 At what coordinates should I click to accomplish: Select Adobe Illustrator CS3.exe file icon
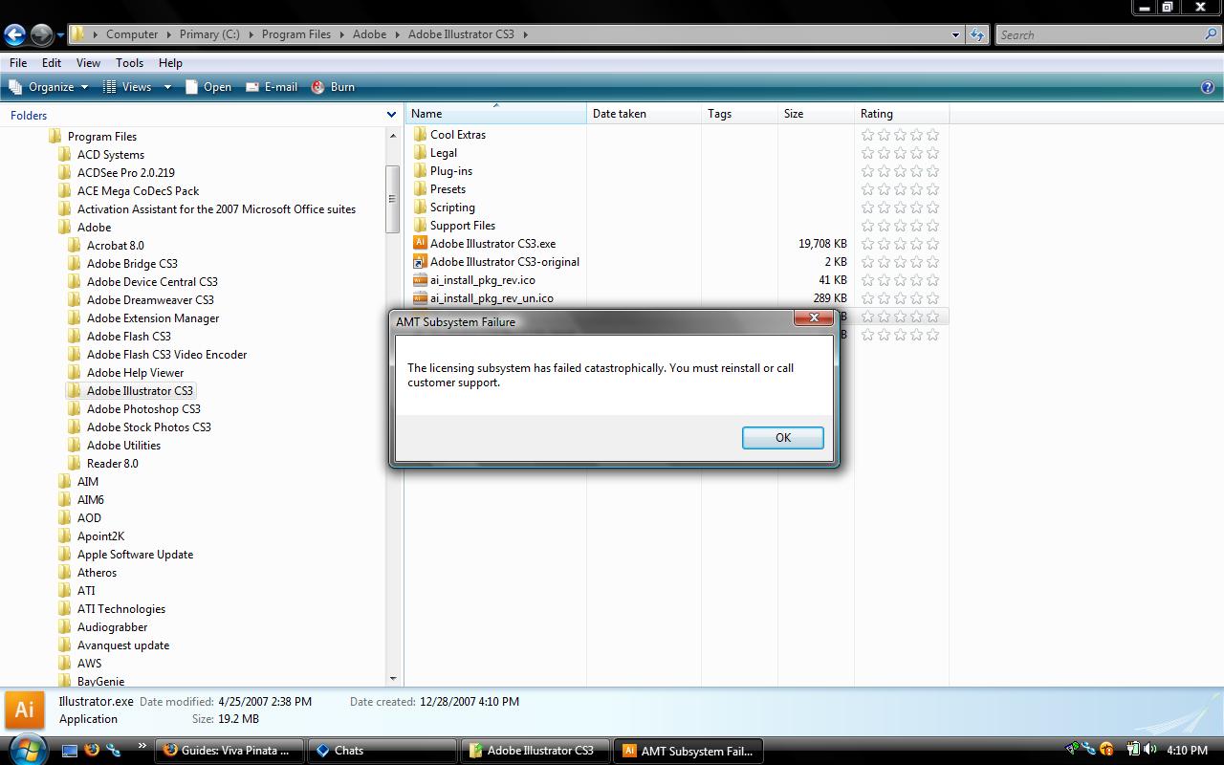pos(420,243)
